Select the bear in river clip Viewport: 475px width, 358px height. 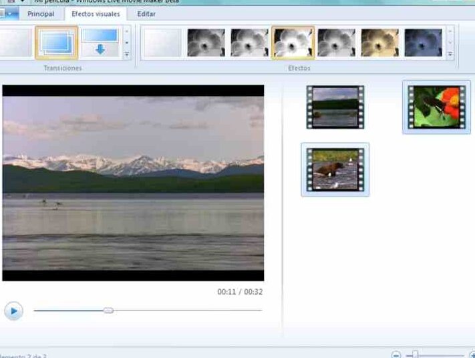click(x=335, y=169)
